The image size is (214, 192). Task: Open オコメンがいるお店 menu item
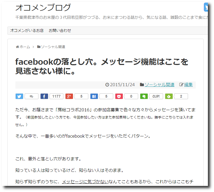27,30
